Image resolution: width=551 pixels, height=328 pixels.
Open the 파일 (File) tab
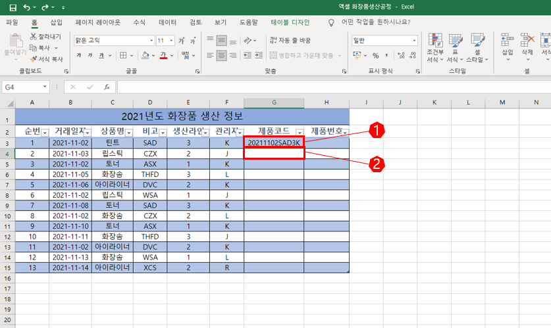(x=12, y=22)
